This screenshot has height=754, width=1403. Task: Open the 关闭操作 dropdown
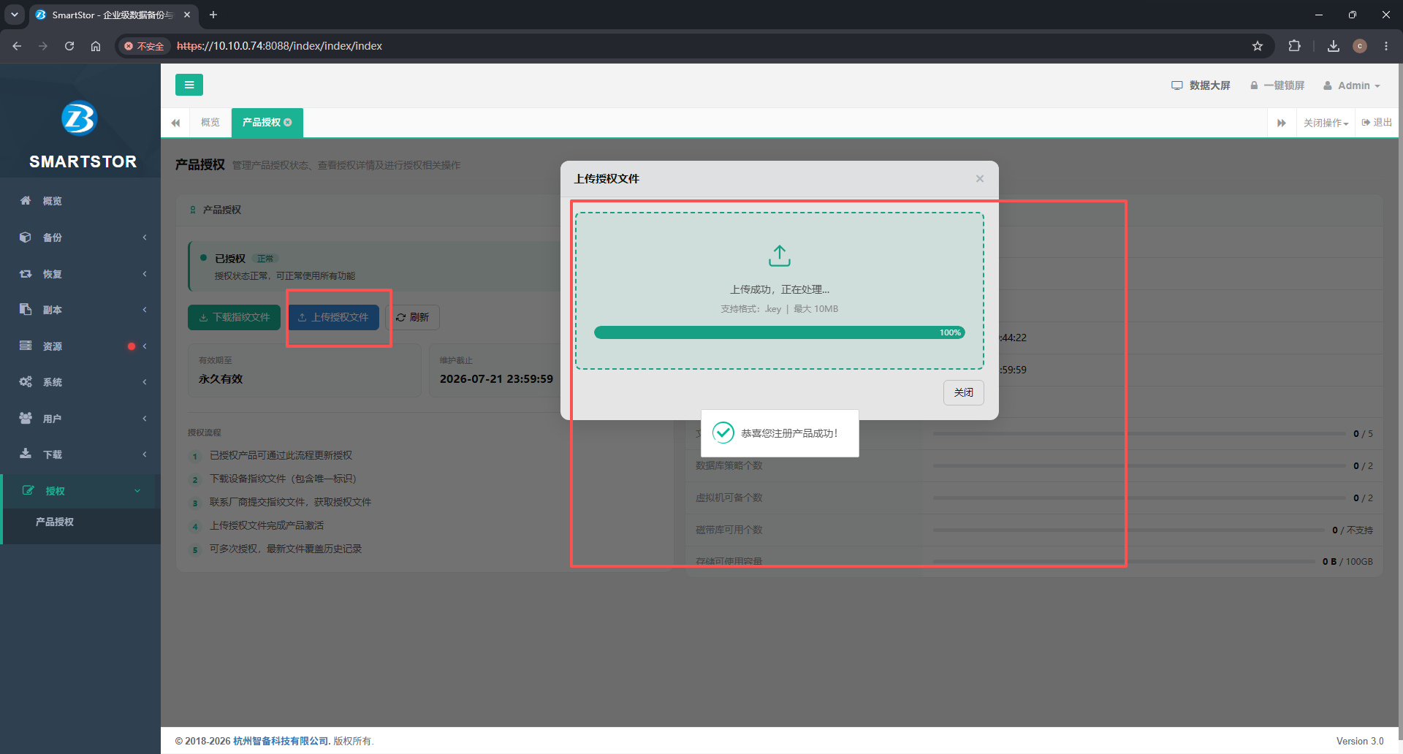1326,123
